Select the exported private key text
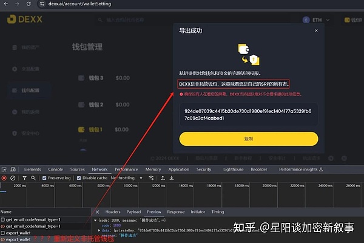 pyautogui.click(x=248, y=115)
